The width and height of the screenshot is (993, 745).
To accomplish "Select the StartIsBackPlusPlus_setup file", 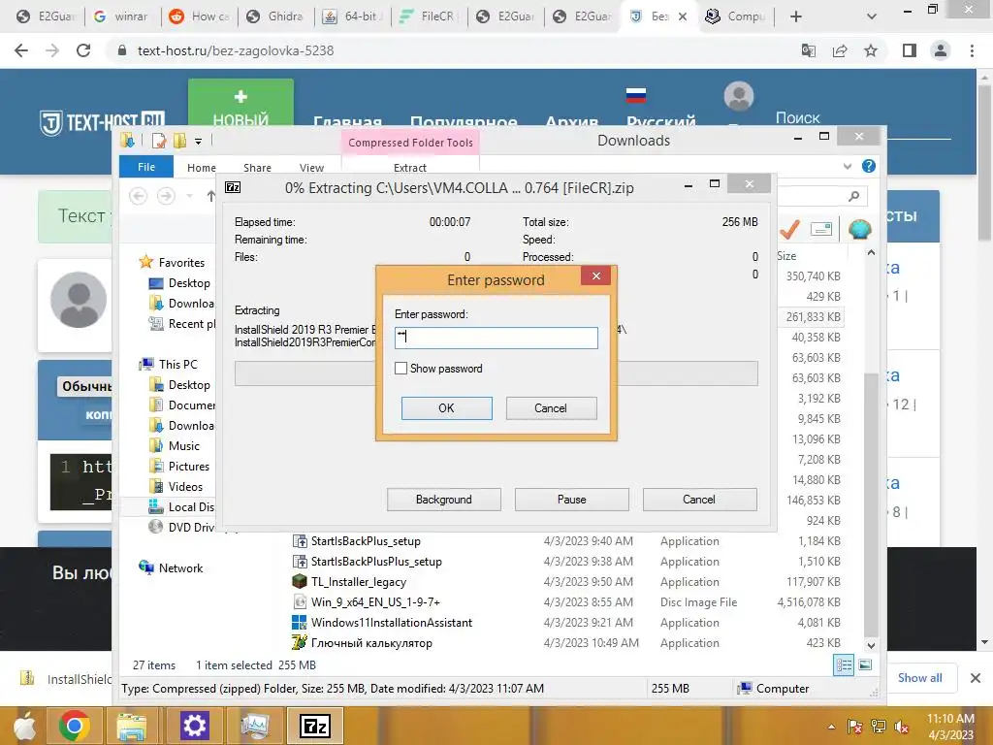I will point(376,562).
